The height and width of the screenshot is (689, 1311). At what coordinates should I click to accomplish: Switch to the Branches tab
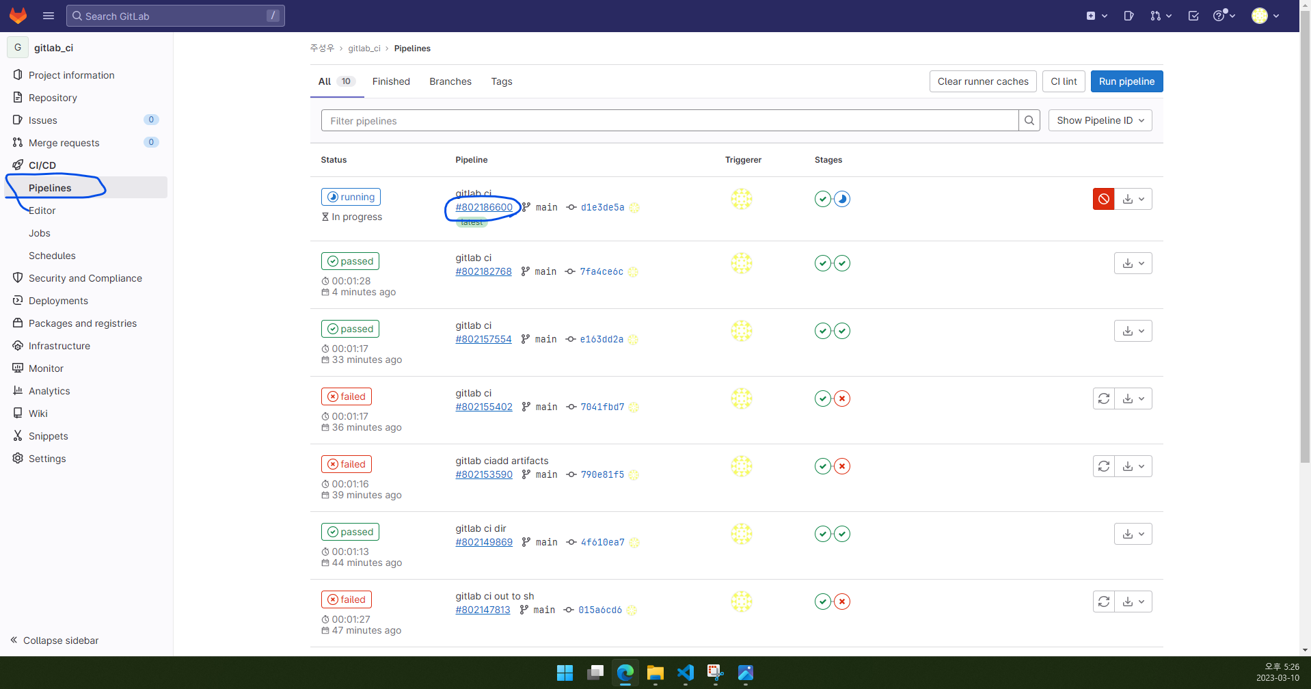(450, 81)
